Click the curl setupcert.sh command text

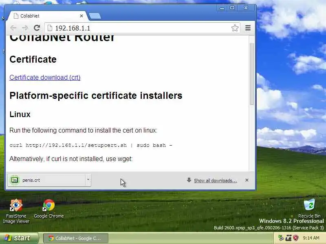91,145
